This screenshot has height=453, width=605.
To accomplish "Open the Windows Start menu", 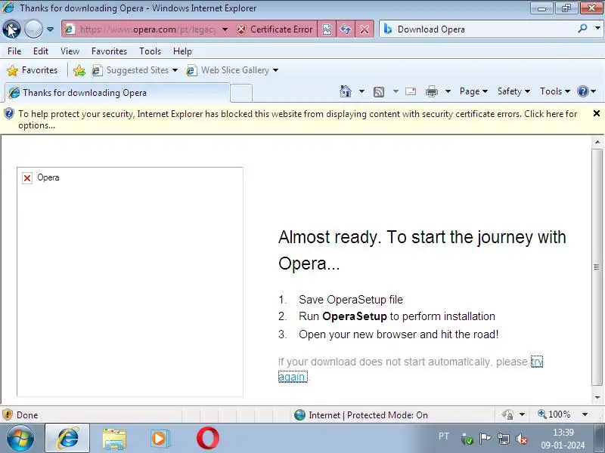I will 20,438.
